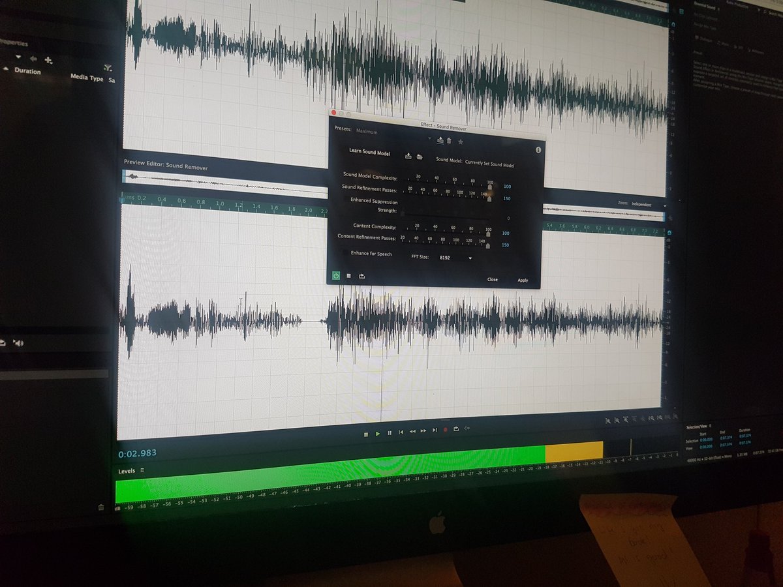Save the sound model to disk icon
Image resolution: width=783 pixels, height=587 pixels.
click(408, 155)
